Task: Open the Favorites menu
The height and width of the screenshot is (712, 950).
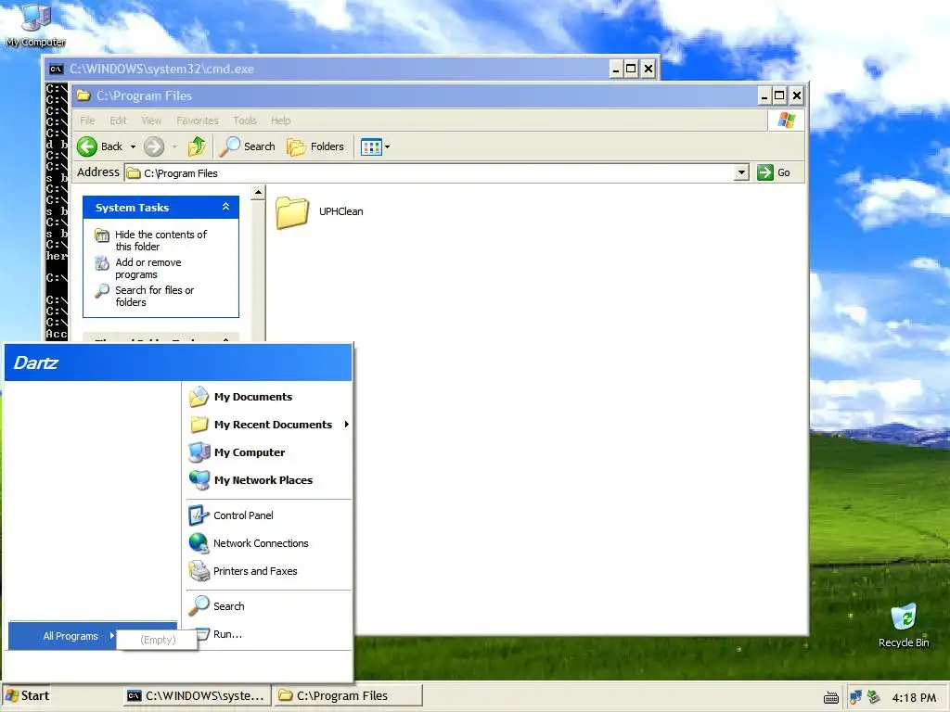Action: [x=198, y=121]
